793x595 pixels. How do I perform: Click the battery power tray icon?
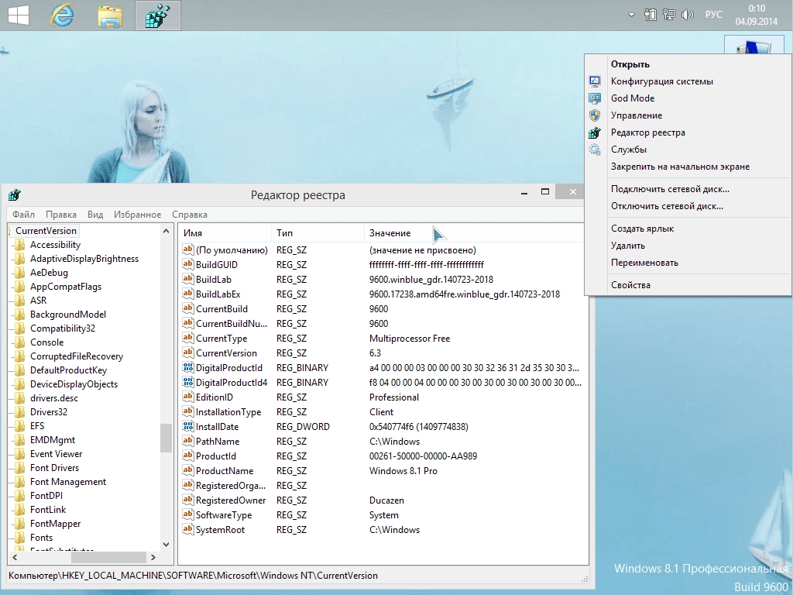[x=651, y=15]
